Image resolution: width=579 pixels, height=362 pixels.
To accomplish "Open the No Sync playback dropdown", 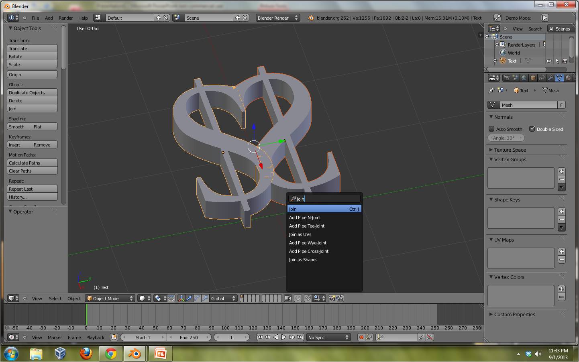I will pyautogui.click(x=328, y=337).
